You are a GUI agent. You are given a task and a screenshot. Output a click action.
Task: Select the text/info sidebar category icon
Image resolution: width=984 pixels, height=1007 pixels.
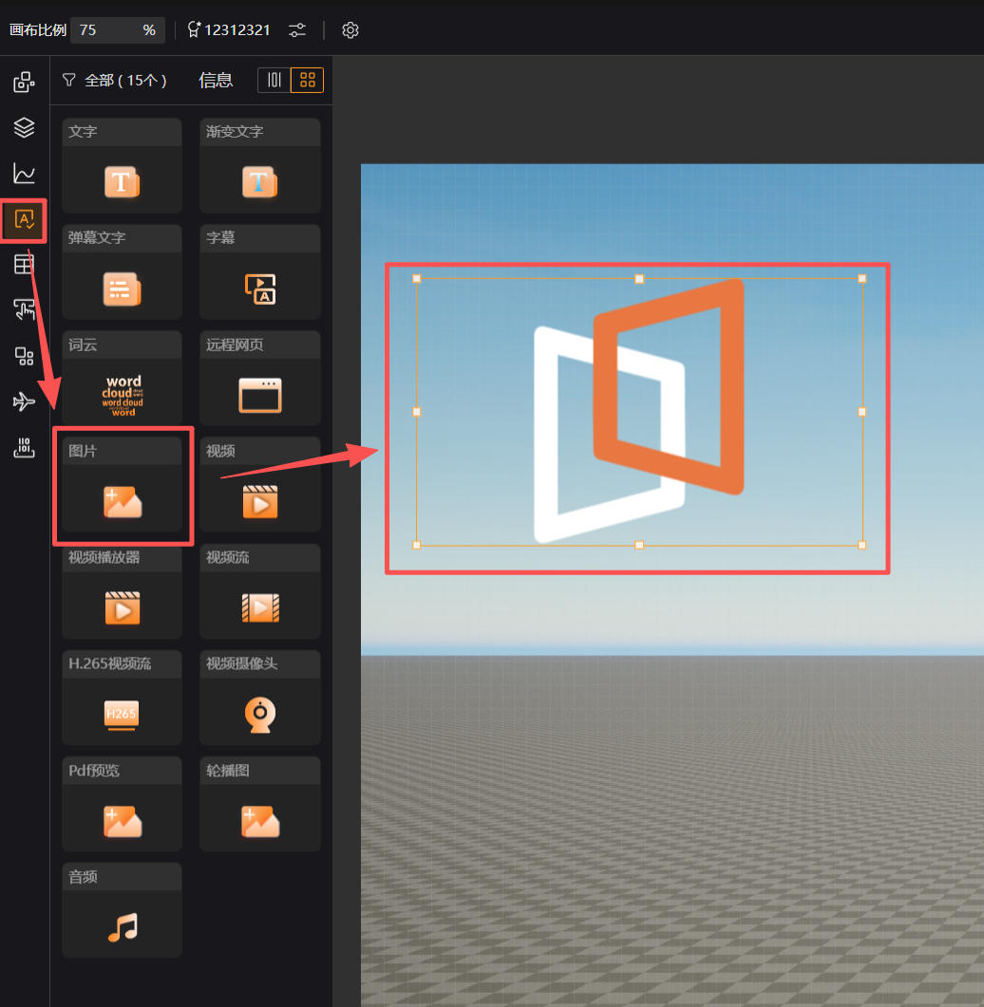pyautogui.click(x=24, y=219)
